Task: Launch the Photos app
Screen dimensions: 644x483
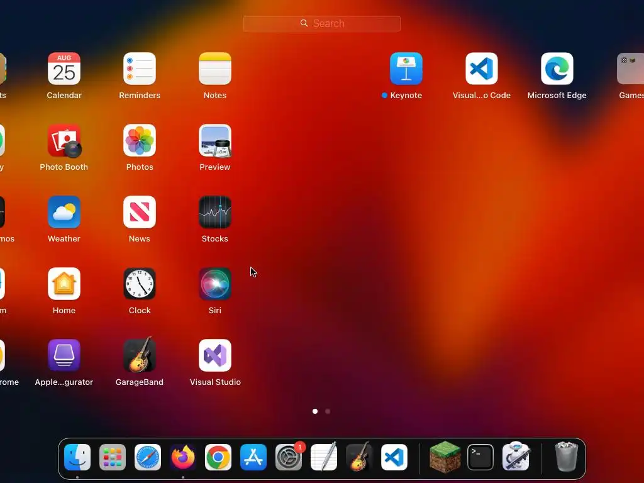Action: pyautogui.click(x=140, y=140)
